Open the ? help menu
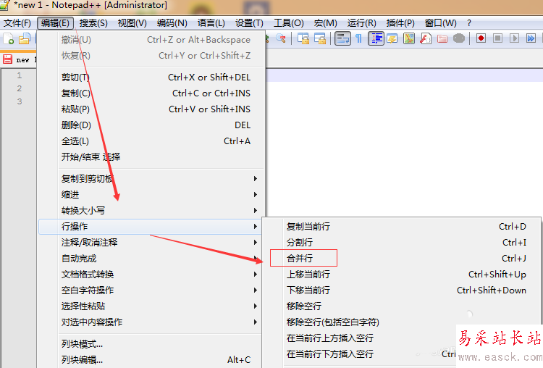Viewport: 543px width, 368px height. (469, 23)
